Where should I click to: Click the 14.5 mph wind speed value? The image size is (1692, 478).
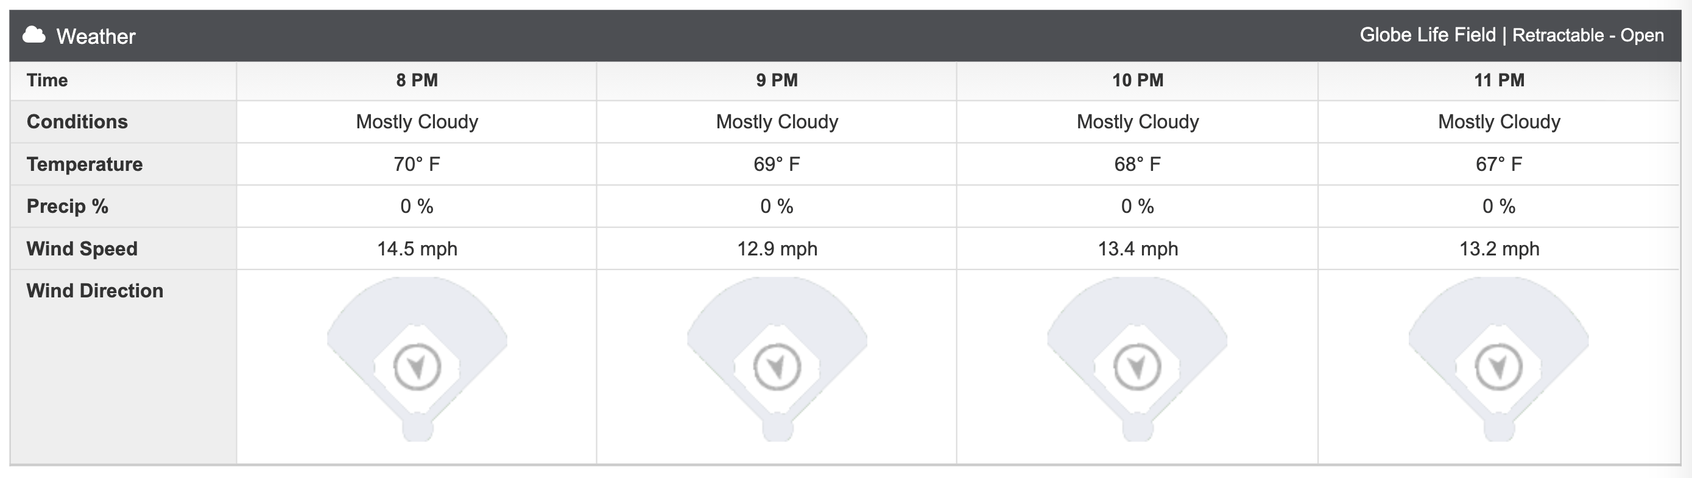click(x=417, y=249)
